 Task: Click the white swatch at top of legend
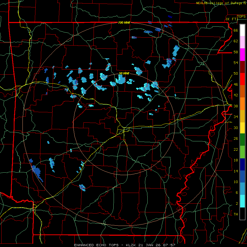242,30
